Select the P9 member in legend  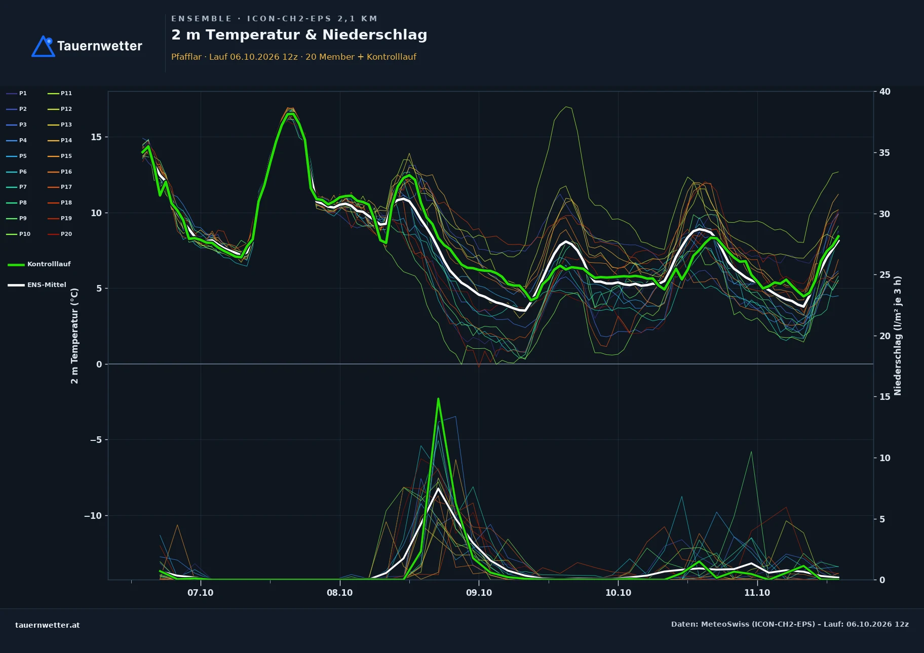(x=17, y=218)
